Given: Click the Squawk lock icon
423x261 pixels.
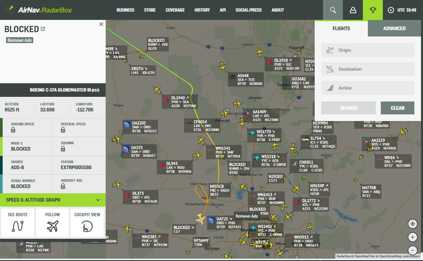Looking at the screenshot, I should tap(63, 149).
